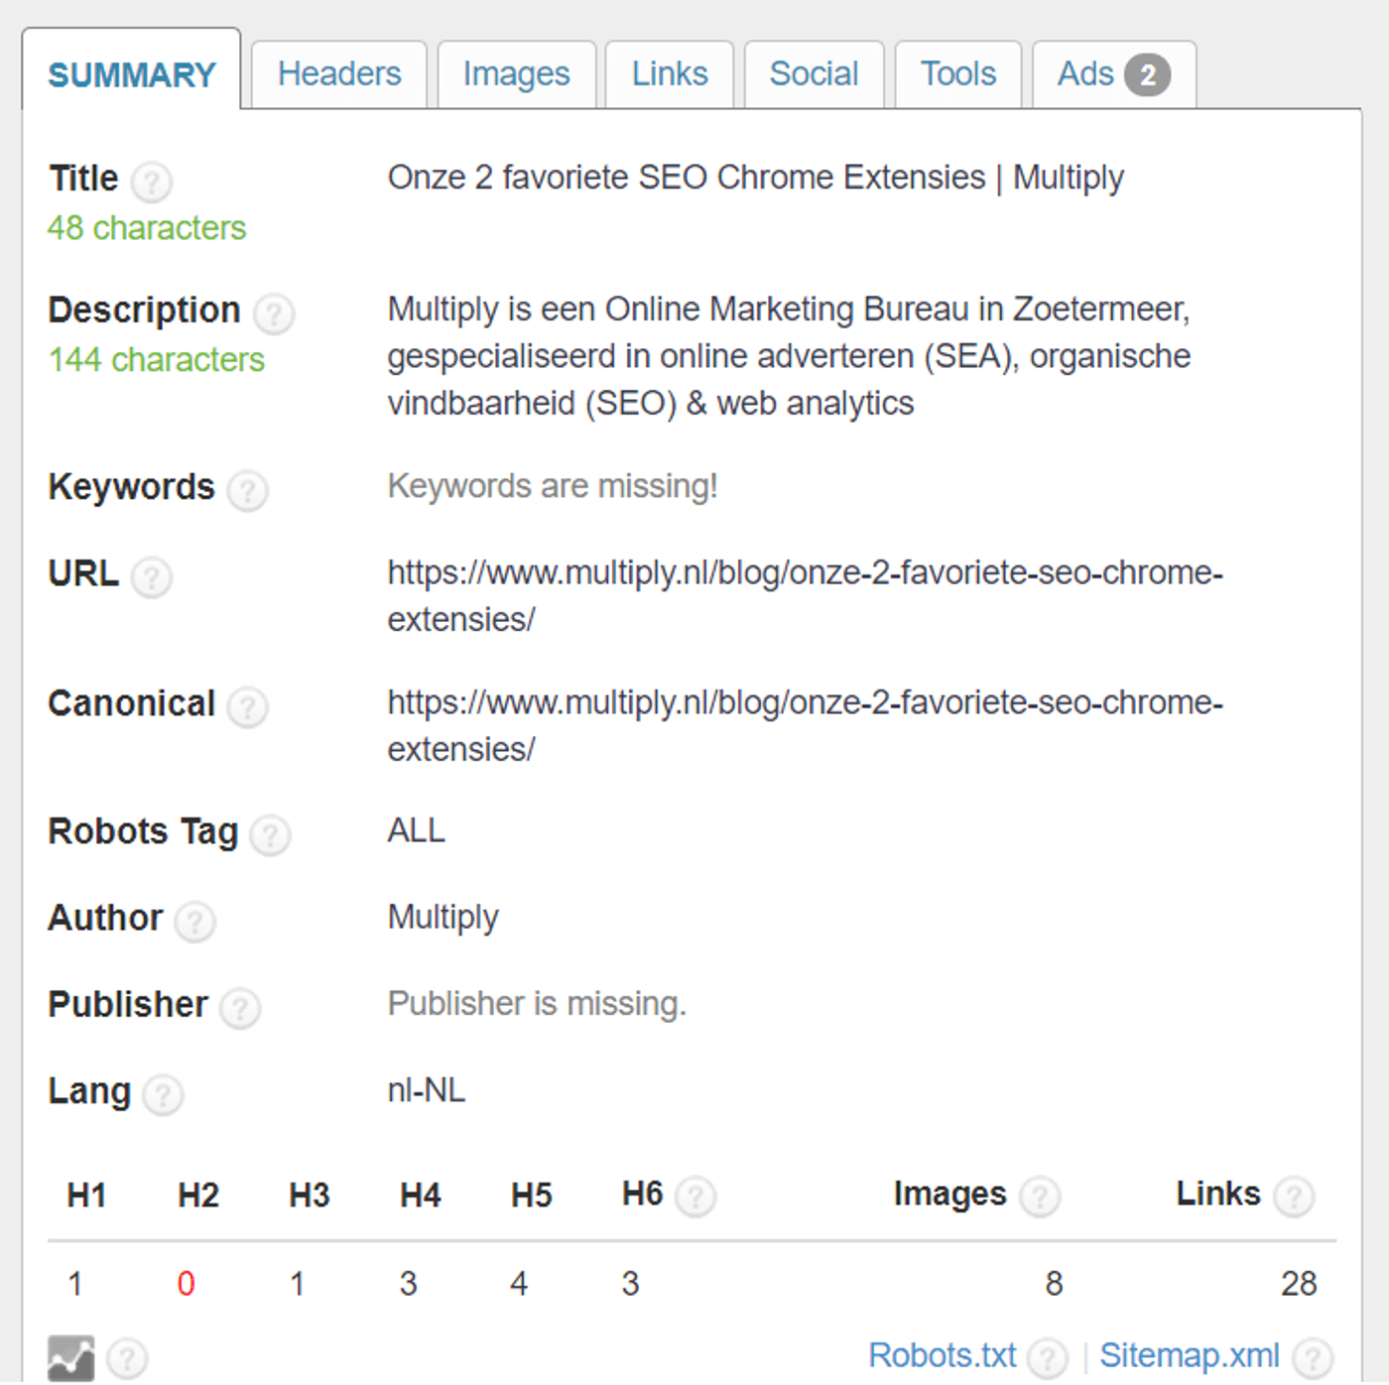
Task: Click the help icon next to Keywords
Action: coord(248,490)
